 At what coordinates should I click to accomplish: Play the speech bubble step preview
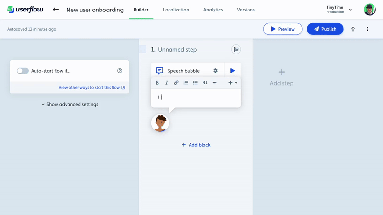tap(232, 71)
